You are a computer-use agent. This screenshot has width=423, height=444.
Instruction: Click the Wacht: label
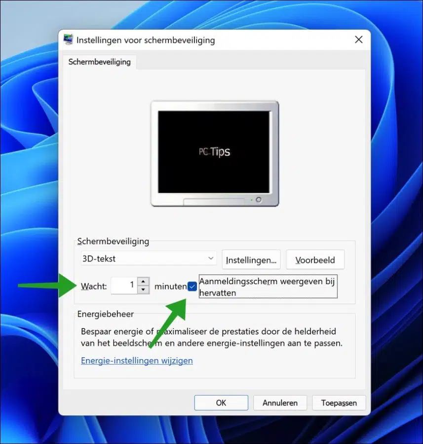(x=94, y=286)
